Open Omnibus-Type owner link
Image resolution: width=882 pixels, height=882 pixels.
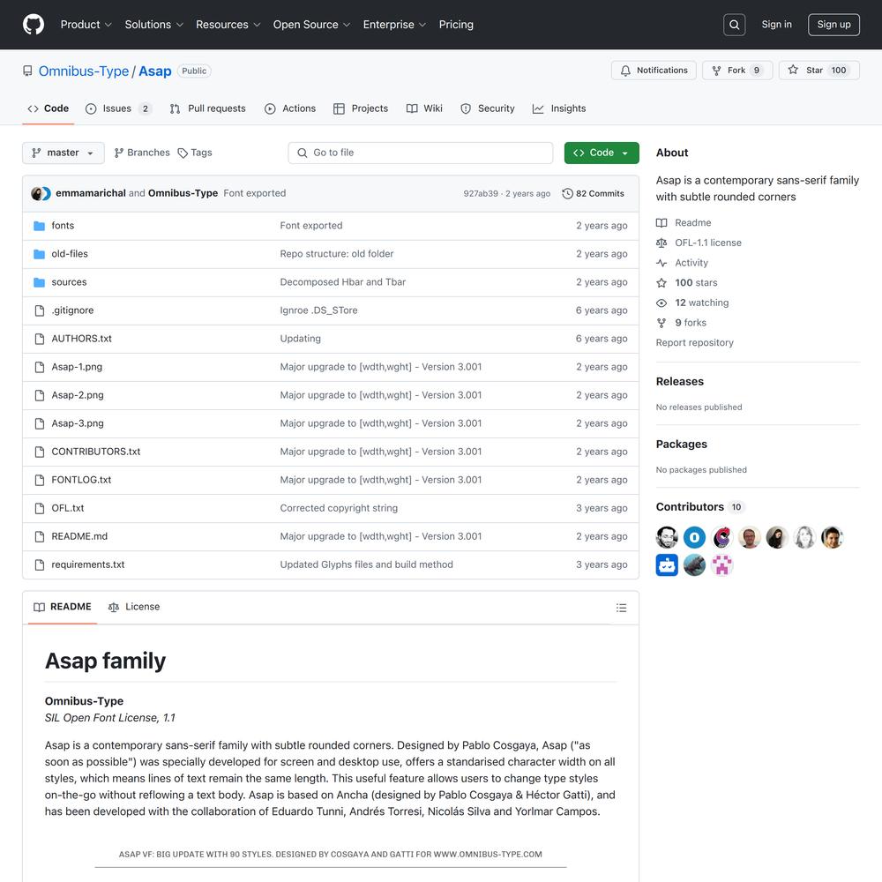[84, 71]
